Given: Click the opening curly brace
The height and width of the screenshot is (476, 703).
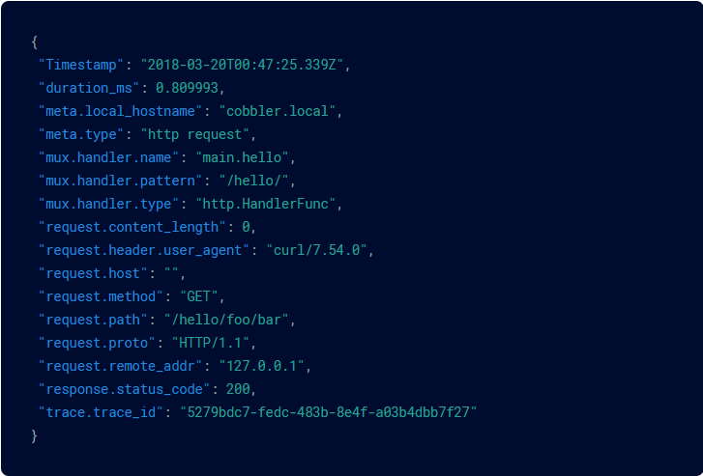Looking at the screenshot, I should coord(35,42).
